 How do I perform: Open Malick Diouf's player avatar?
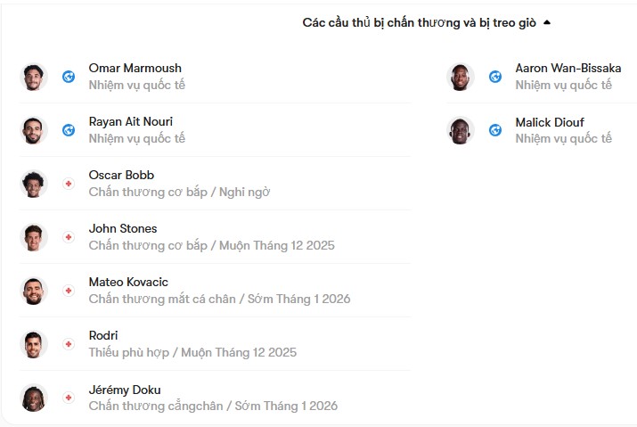coord(461,130)
